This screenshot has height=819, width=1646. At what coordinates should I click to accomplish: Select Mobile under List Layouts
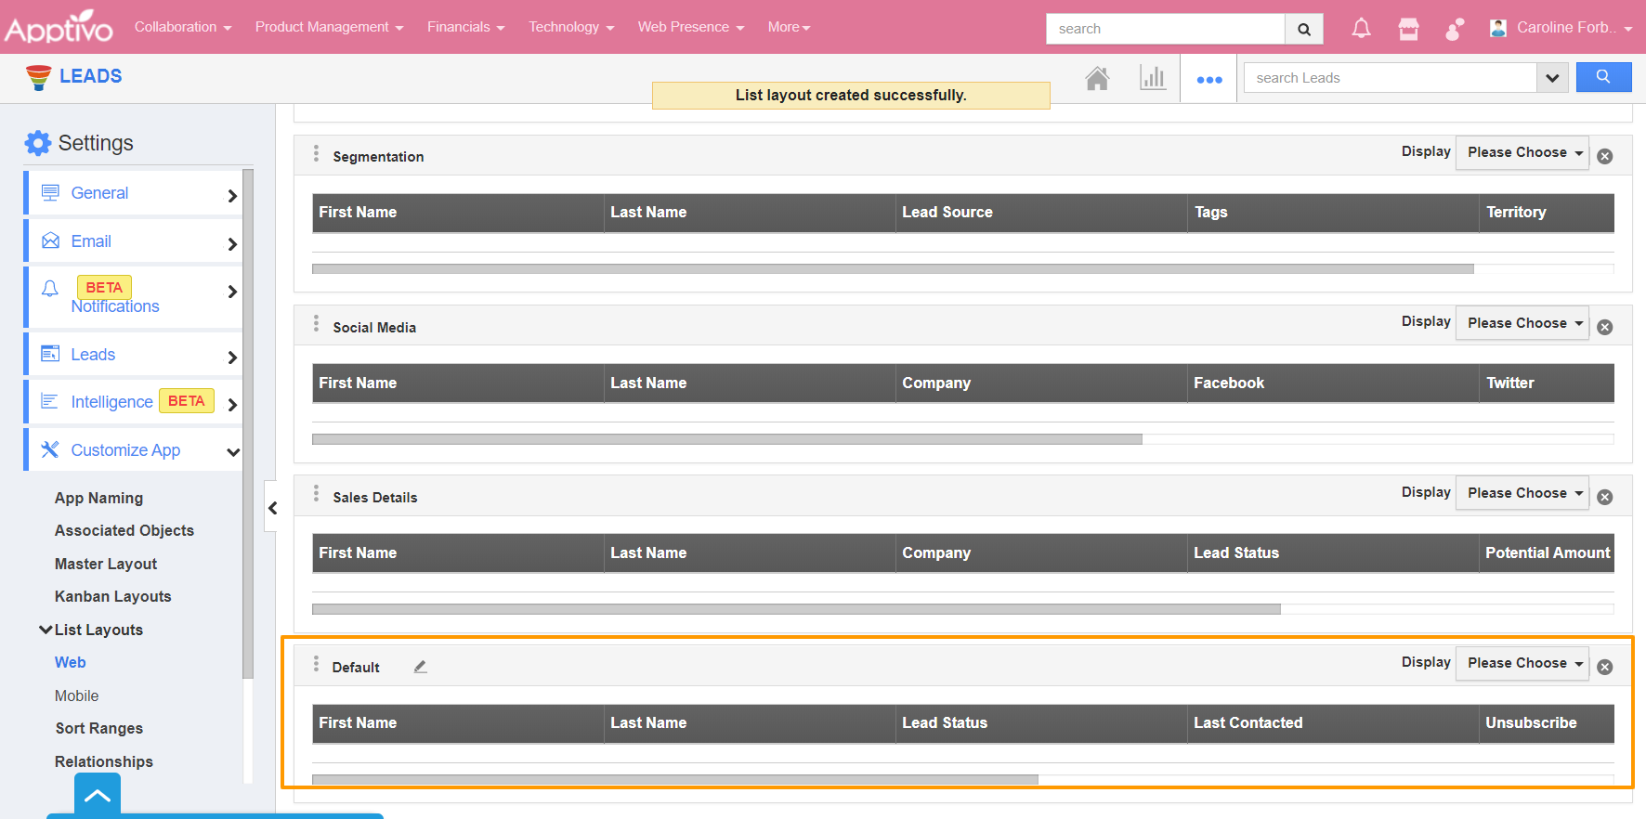pos(76,695)
